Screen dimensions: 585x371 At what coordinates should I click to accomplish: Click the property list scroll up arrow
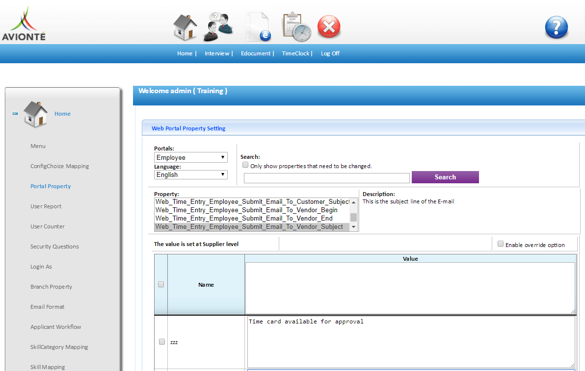click(354, 202)
